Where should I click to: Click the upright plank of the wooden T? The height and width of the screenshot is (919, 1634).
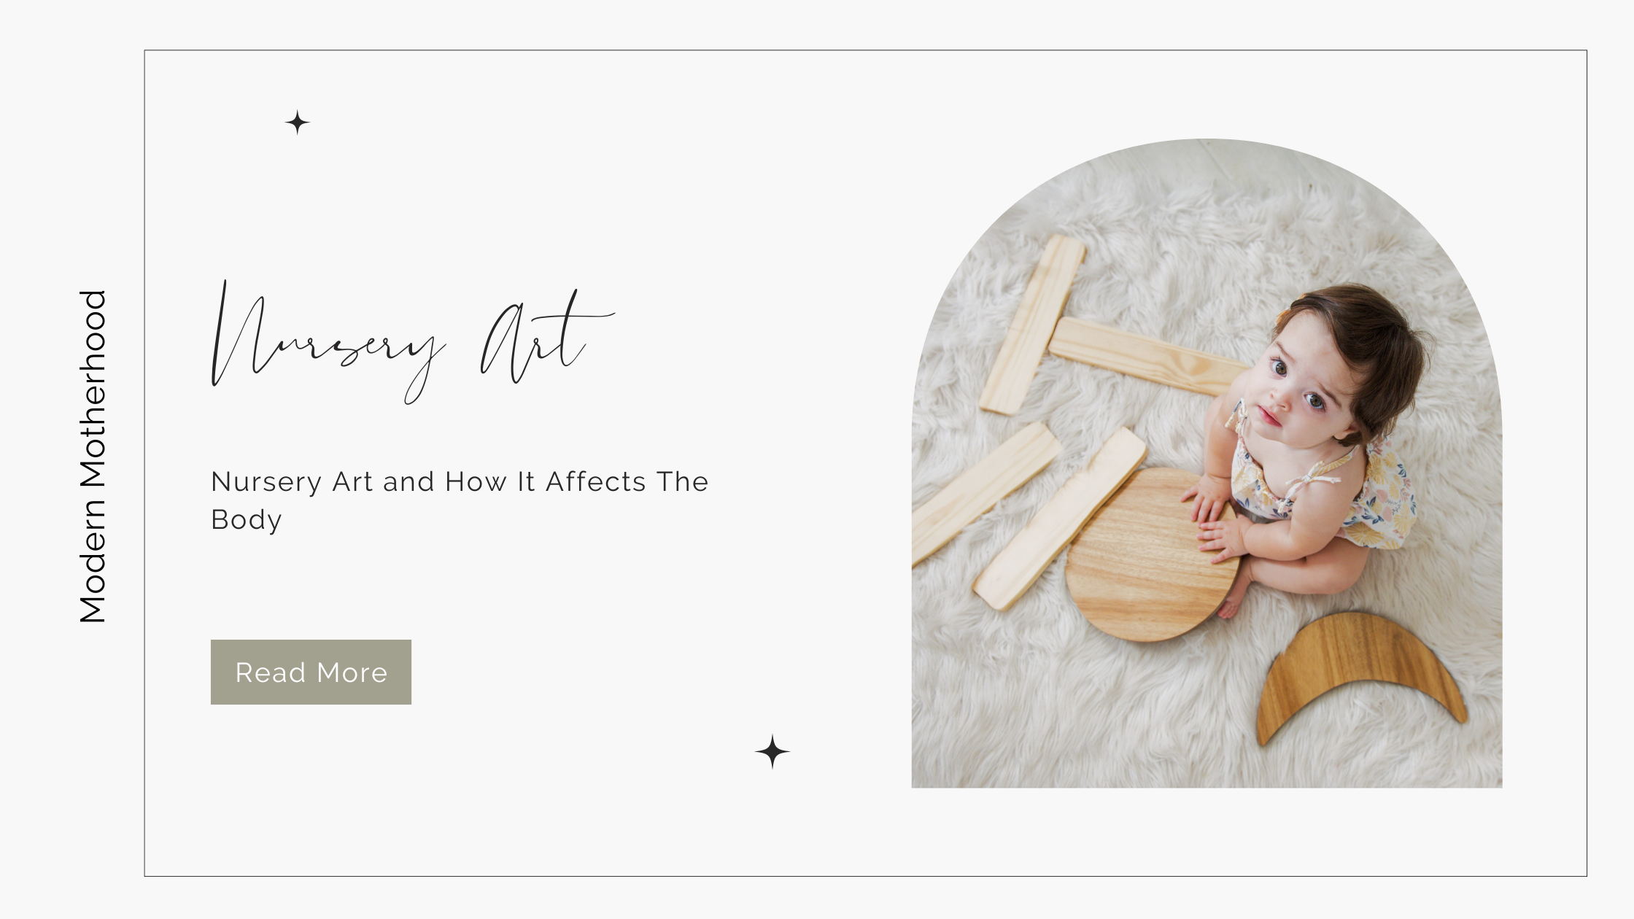point(1032,325)
